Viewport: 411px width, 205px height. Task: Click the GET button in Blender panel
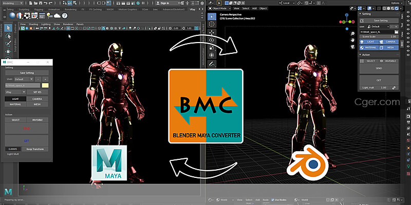tap(379, 80)
